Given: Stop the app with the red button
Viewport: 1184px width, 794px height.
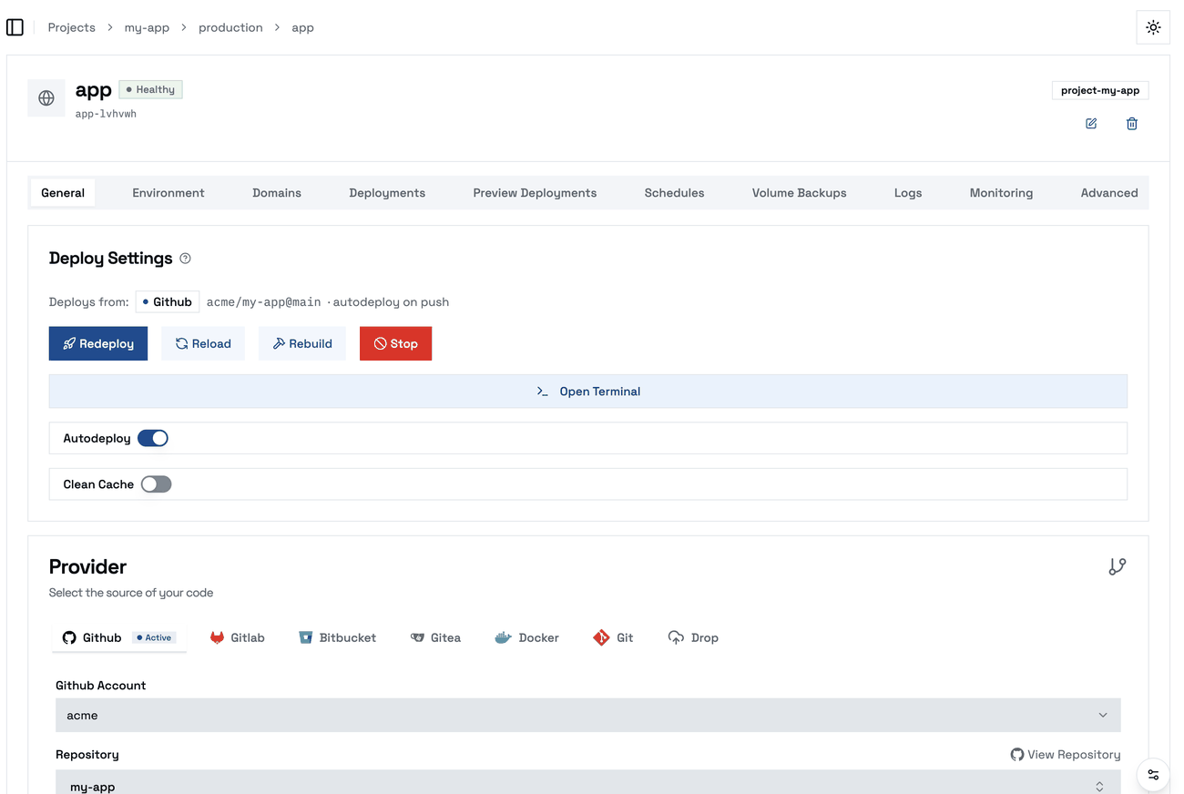Looking at the screenshot, I should 395,343.
